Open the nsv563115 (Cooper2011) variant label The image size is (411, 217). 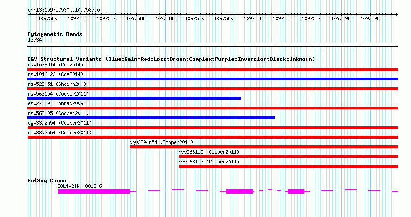(209, 152)
